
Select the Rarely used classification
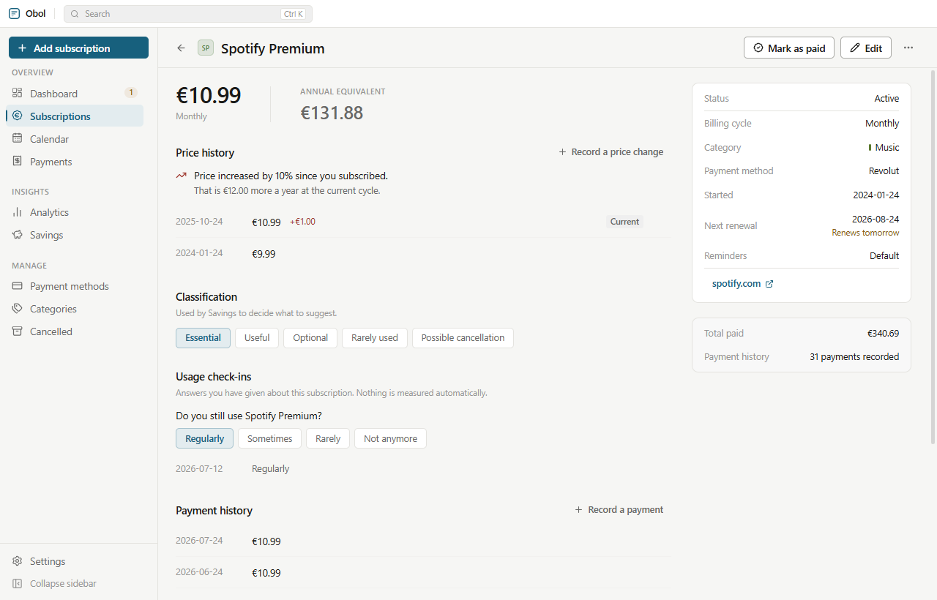(375, 337)
